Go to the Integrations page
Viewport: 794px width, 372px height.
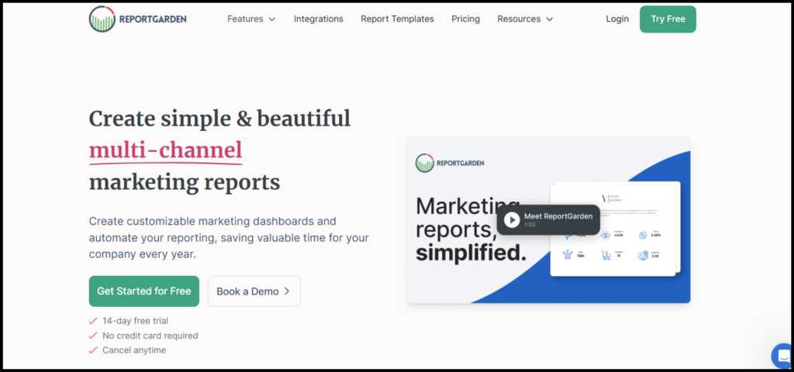(x=319, y=19)
